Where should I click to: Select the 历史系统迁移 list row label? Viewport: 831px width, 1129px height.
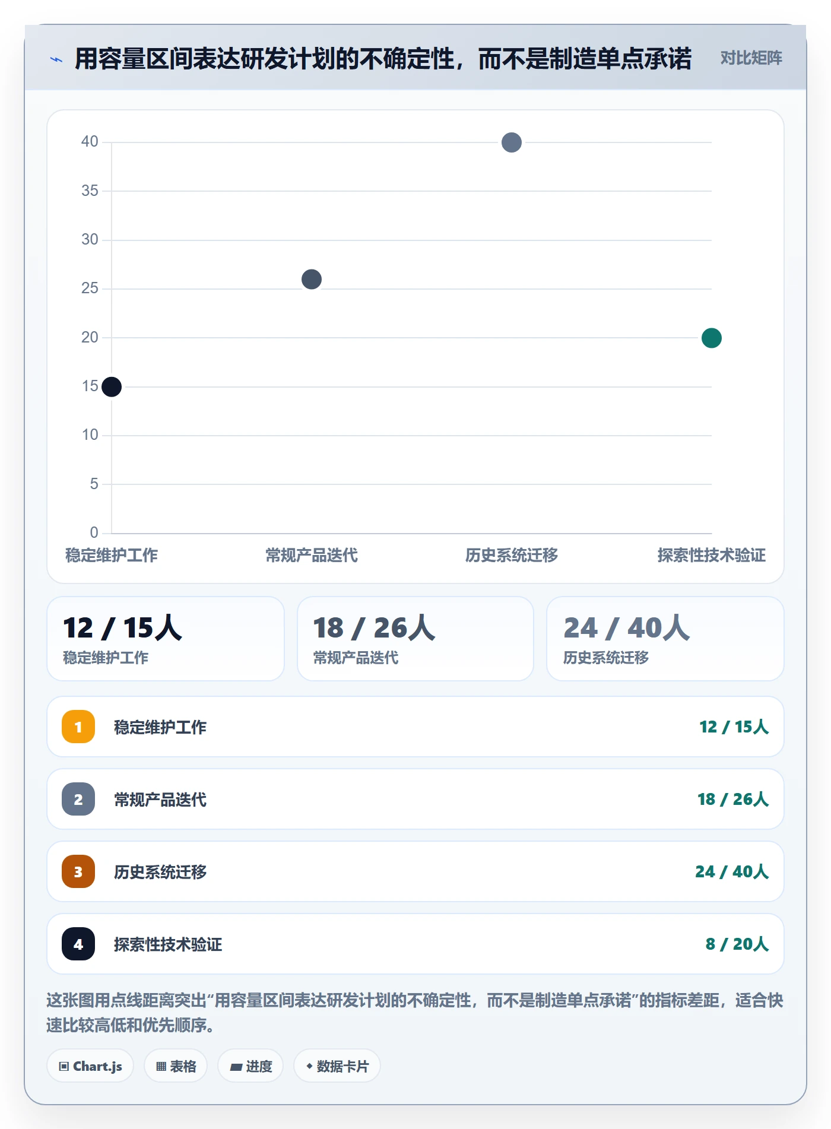coord(160,872)
